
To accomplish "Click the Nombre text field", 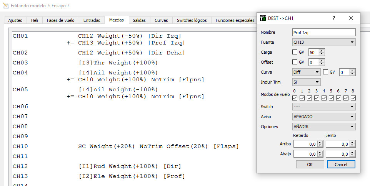I will 323,33.
